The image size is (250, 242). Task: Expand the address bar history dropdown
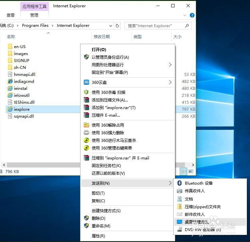[x=110, y=26]
